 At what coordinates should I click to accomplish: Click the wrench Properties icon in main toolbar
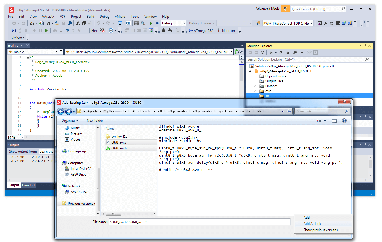pyautogui.click(x=326, y=23)
